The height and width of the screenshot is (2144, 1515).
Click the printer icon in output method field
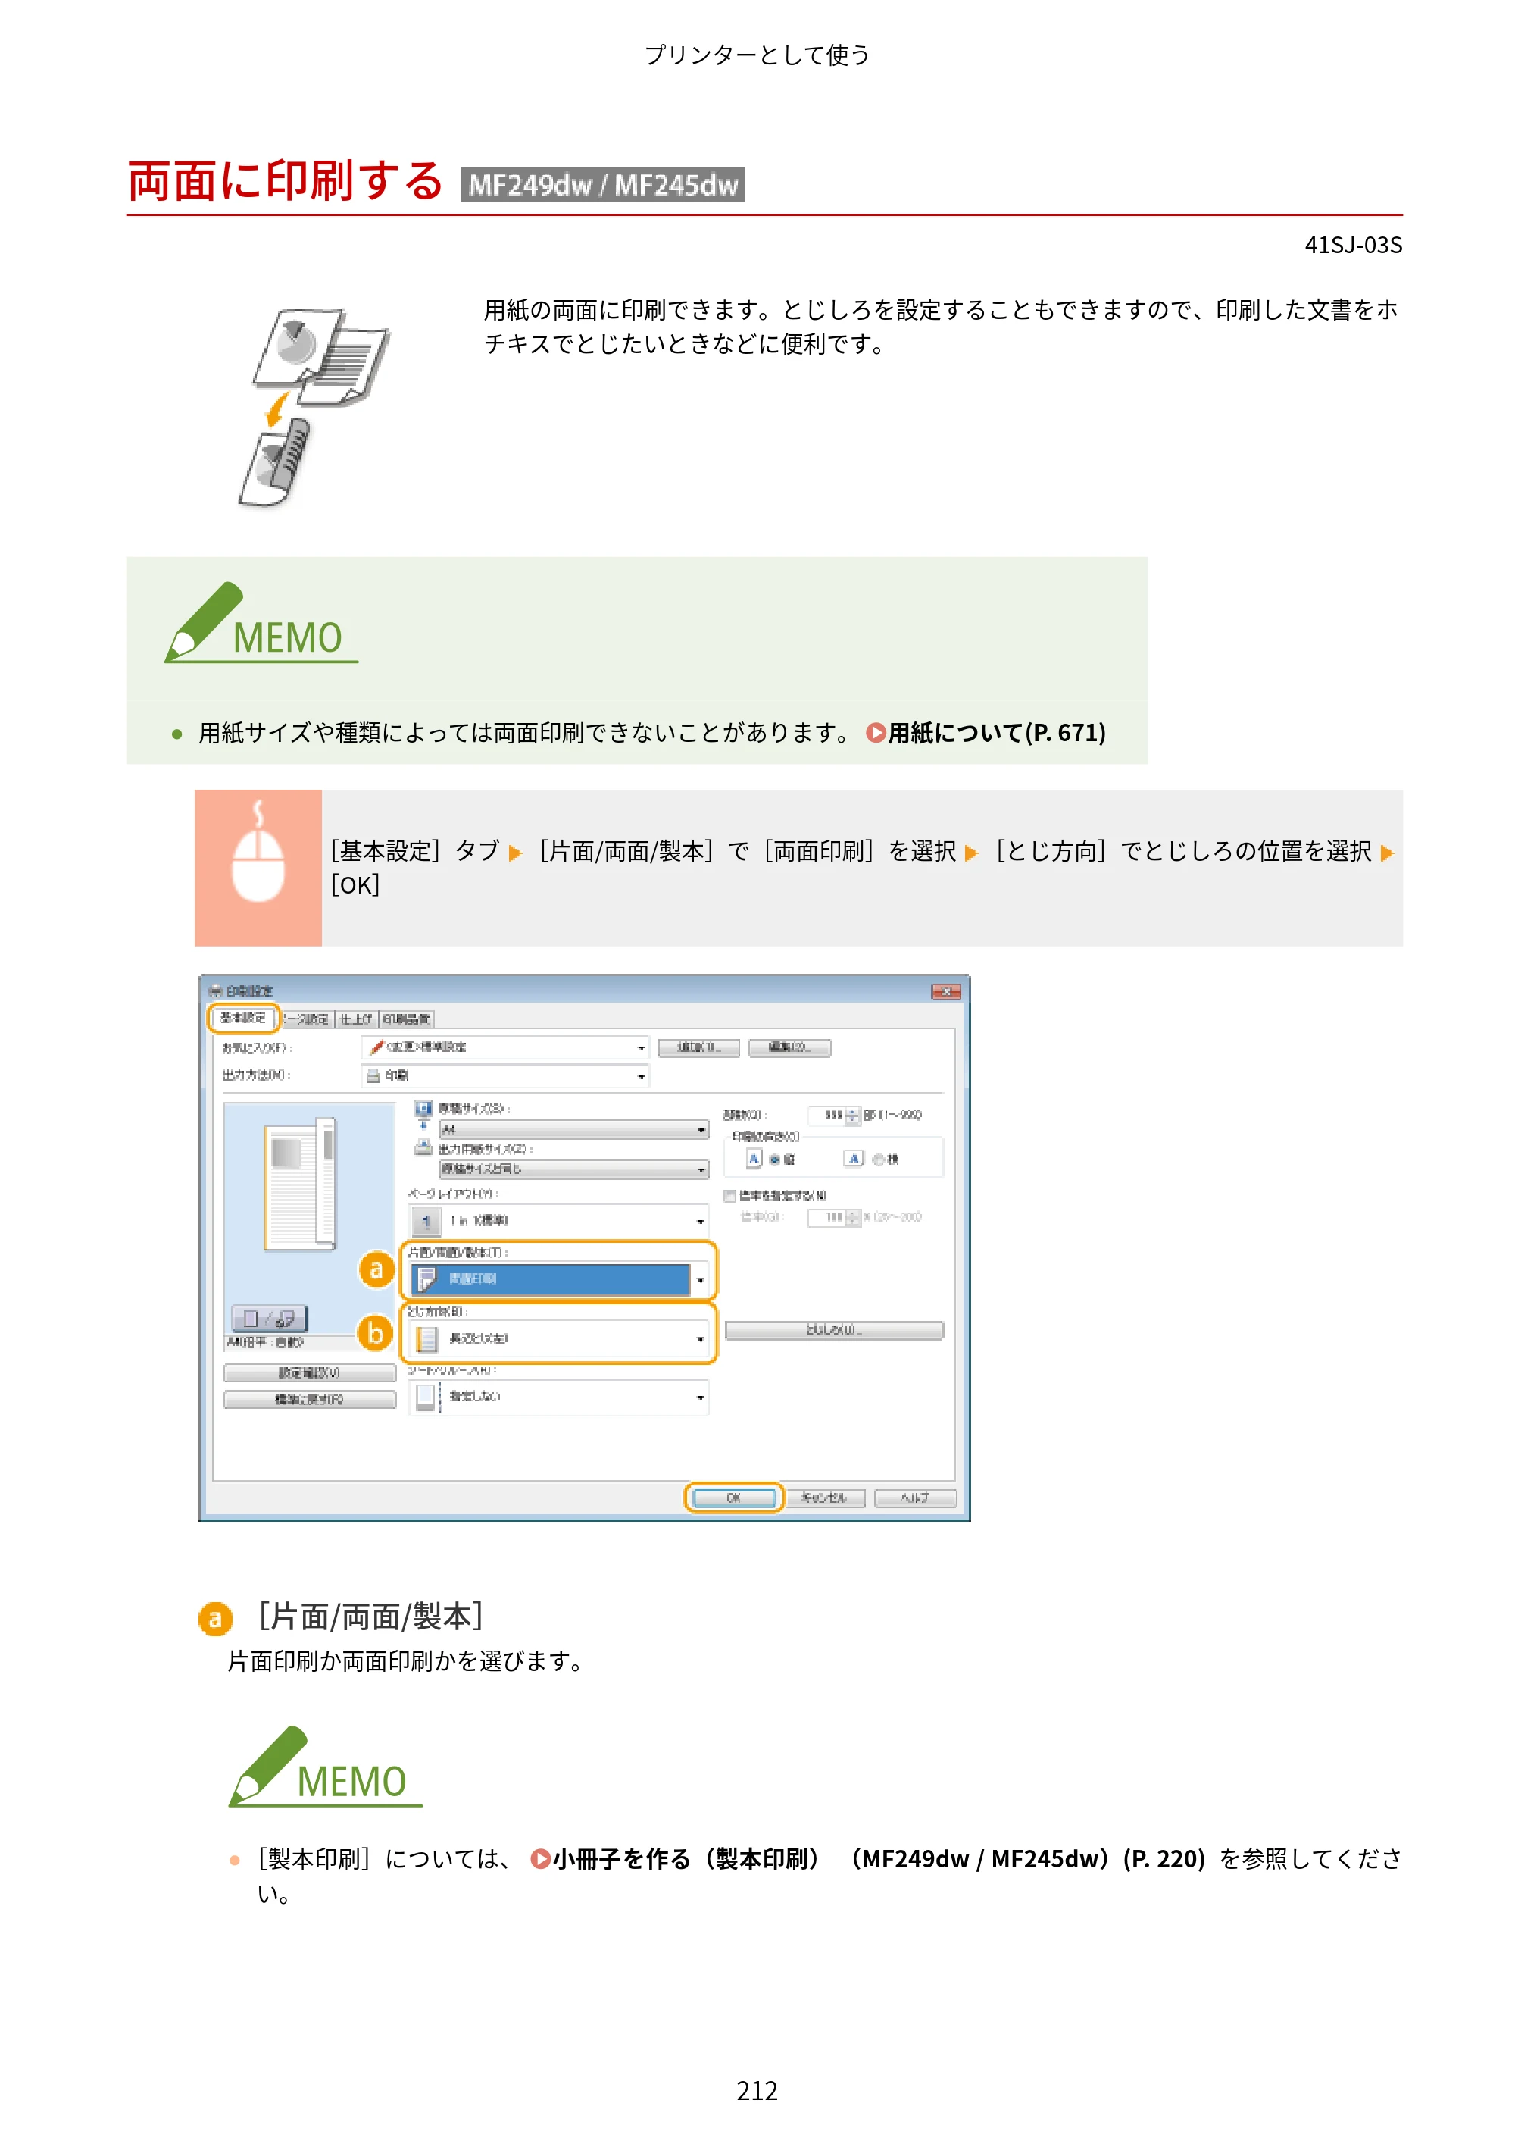pos(373,1075)
